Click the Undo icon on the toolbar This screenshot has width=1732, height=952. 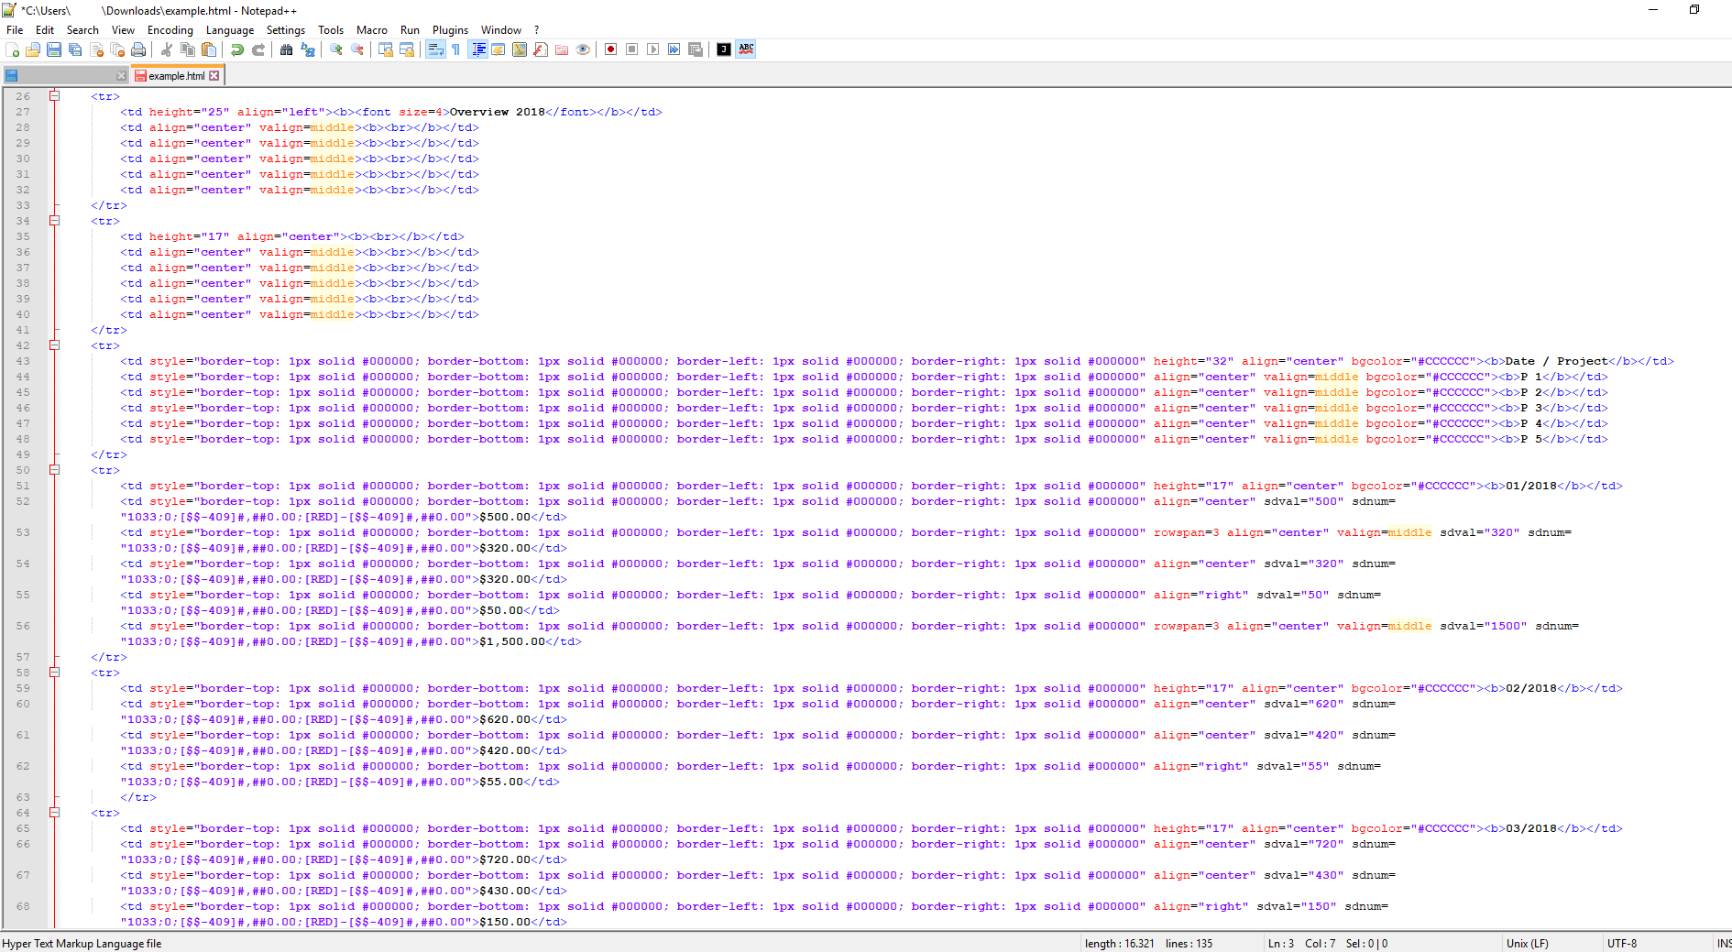pyautogui.click(x=237, y=49)
